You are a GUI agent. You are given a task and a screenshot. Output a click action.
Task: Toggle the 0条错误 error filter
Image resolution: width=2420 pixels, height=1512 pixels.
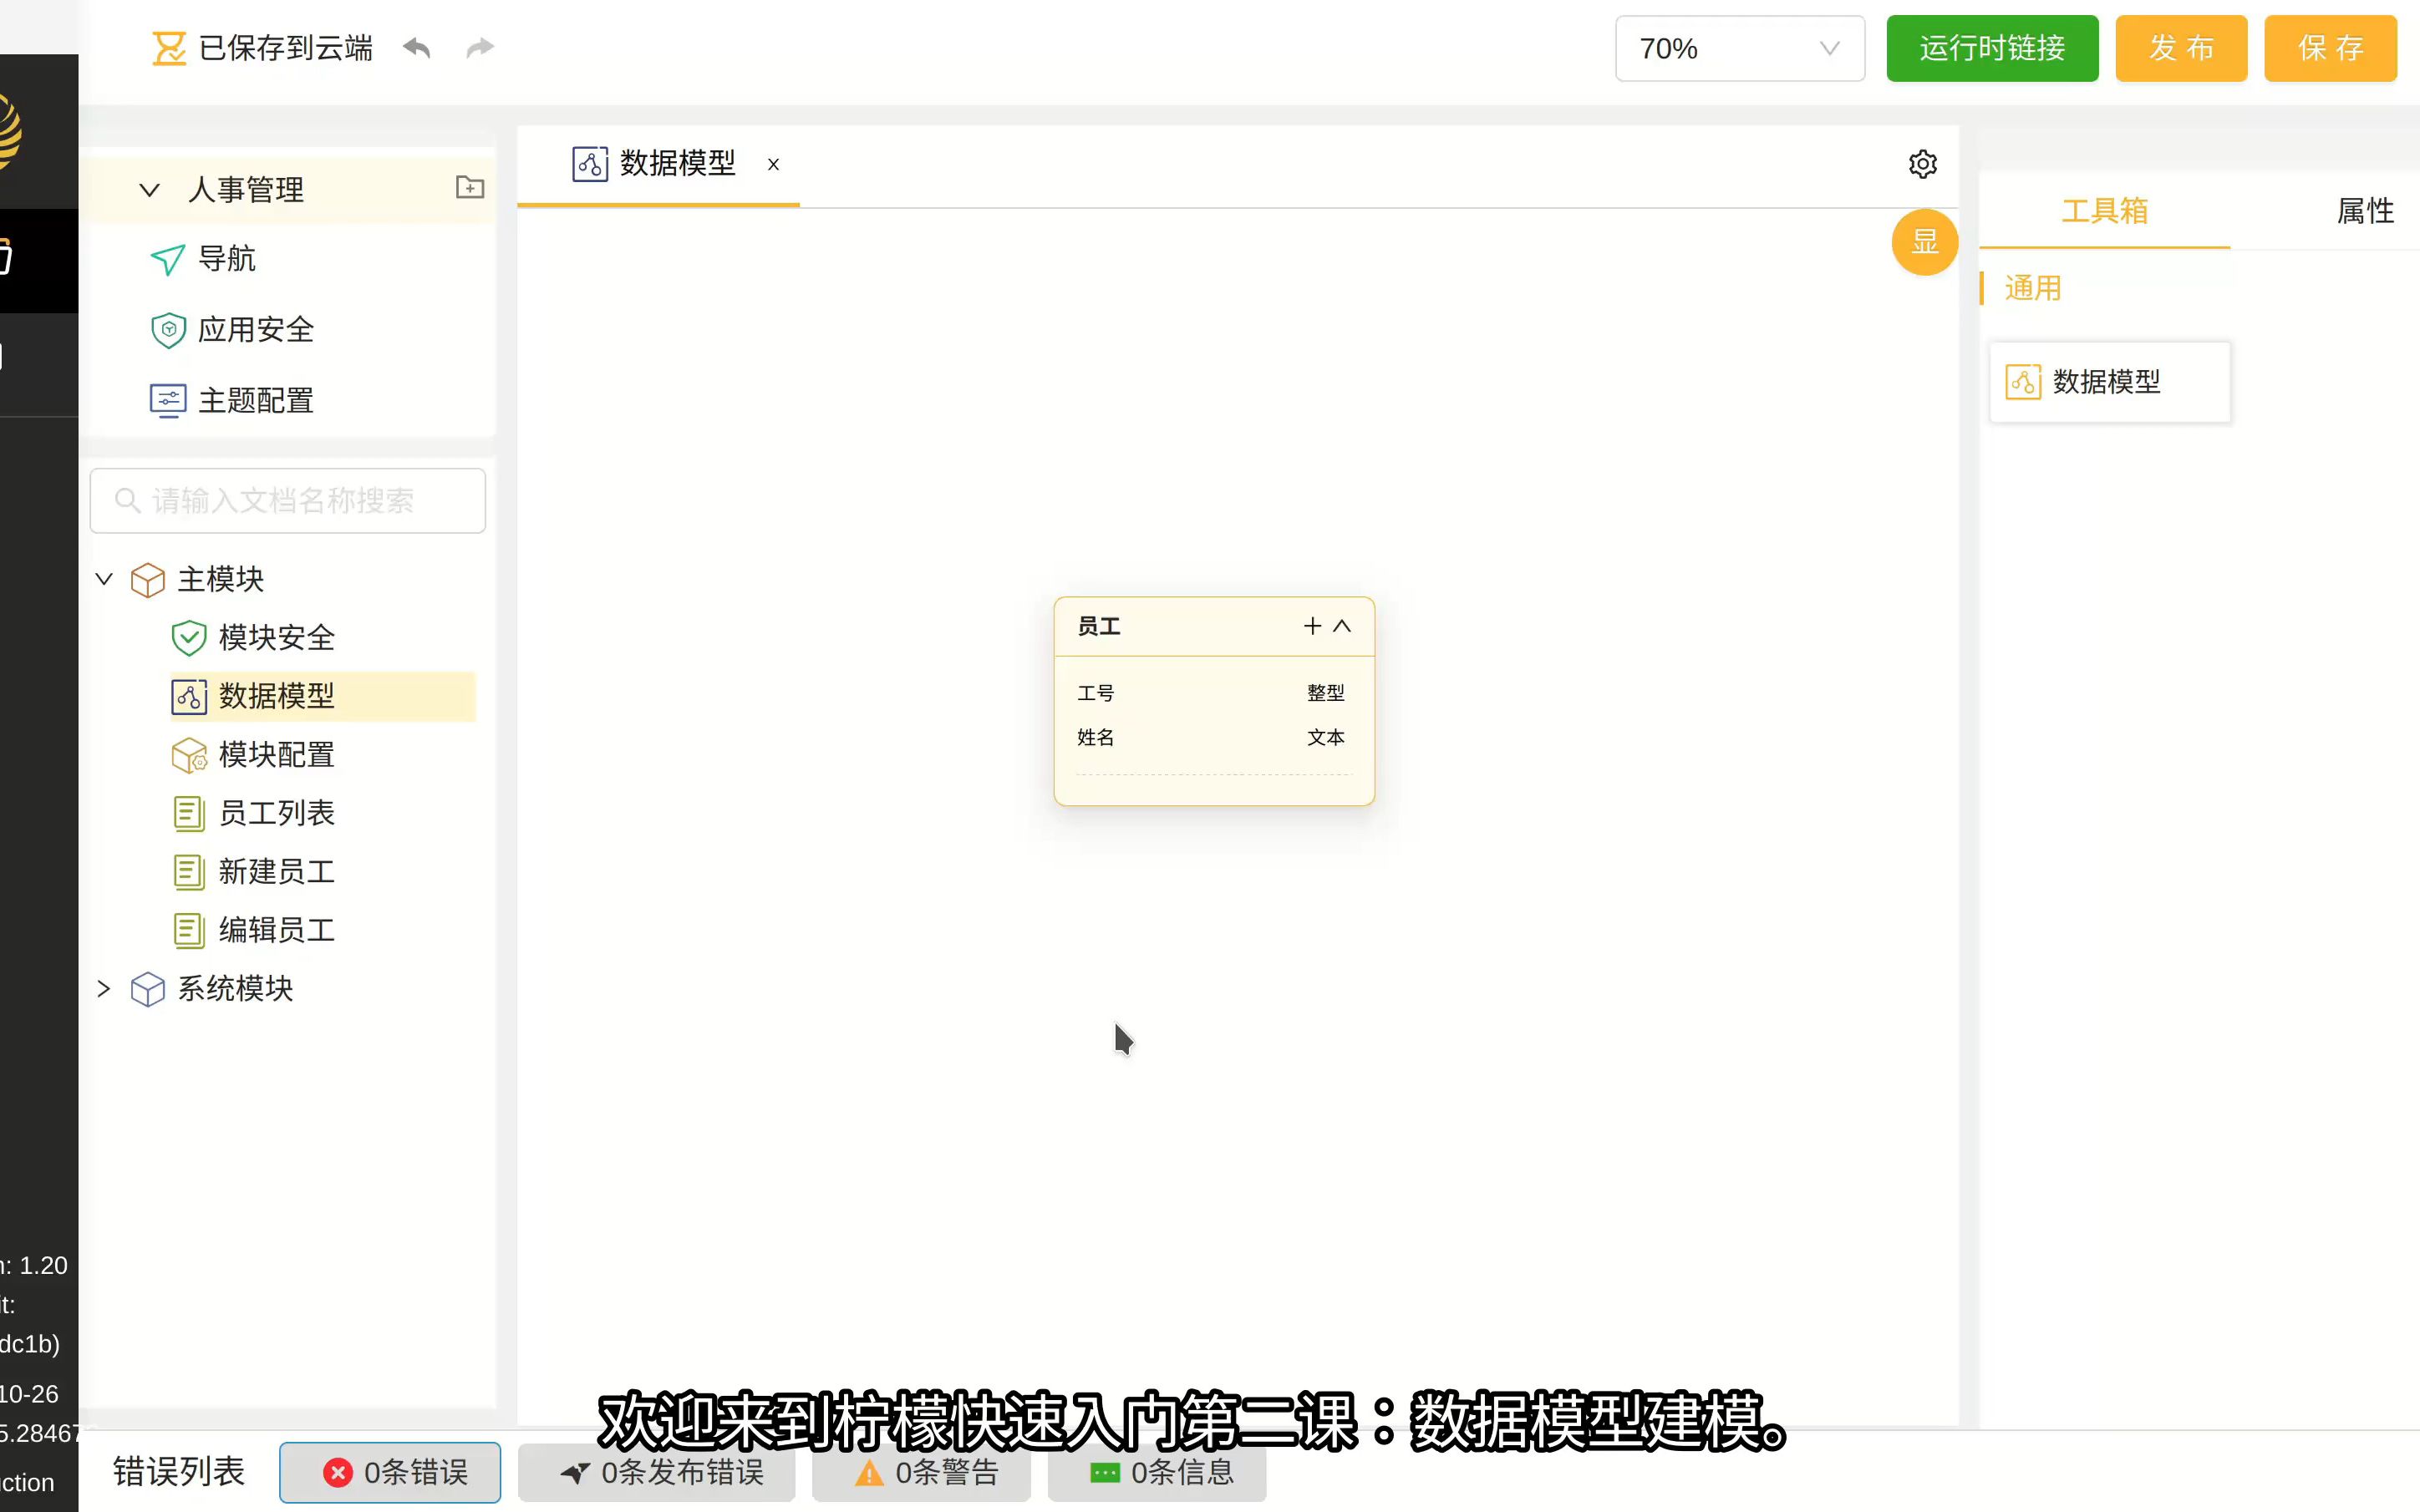390,1471
